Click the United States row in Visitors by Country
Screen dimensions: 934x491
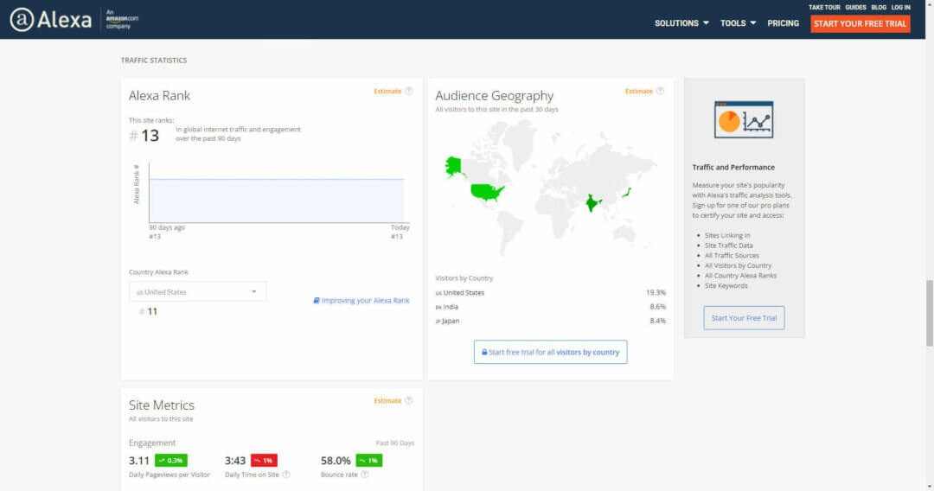pos(550,293)
